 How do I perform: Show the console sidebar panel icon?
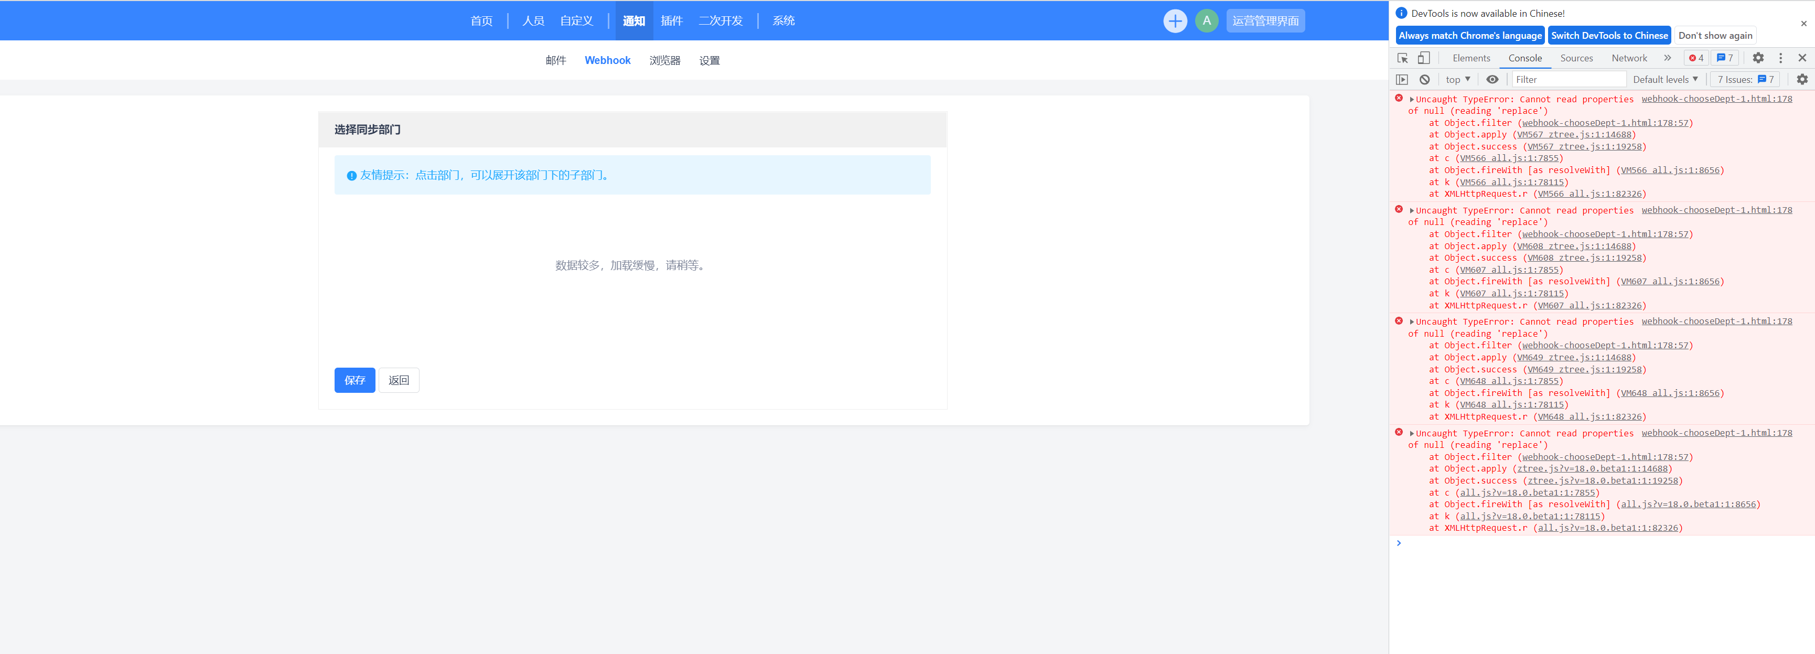[1402, 80]
